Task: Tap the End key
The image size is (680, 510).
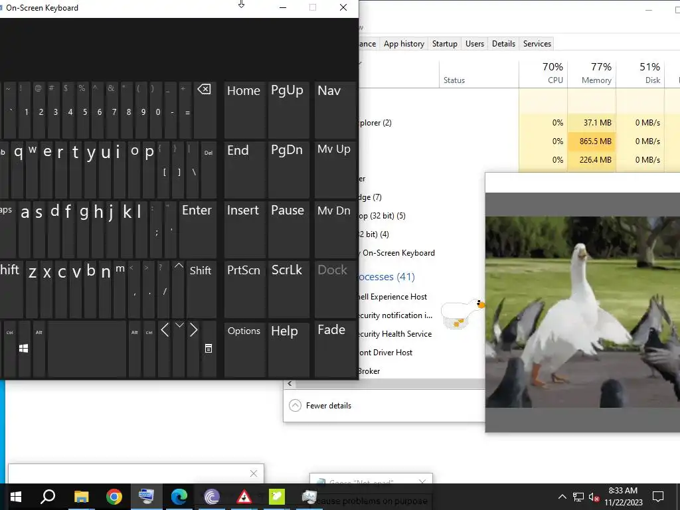Action: [x=244, y=169]
